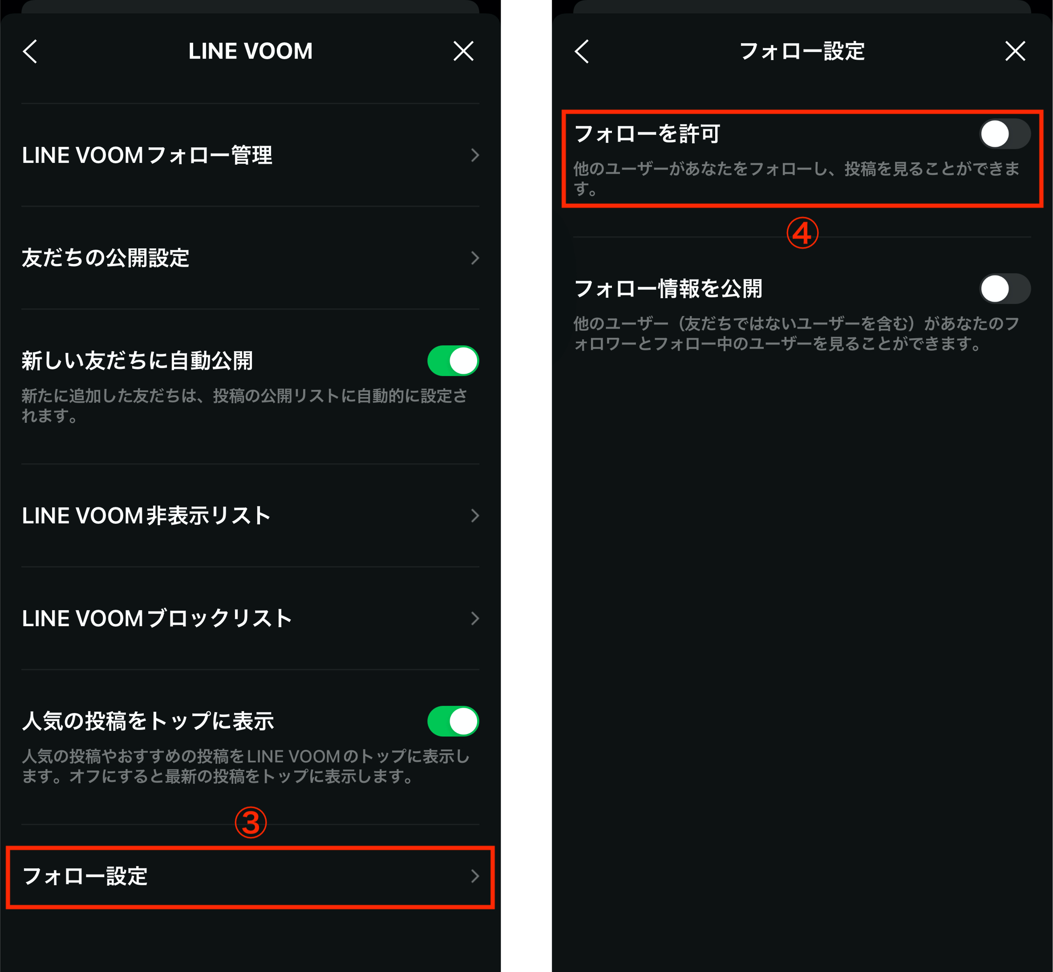The height and width of the screenshot is (972, 1053).
Task: Tap the フォロー情報を公開 label
Action: click(x=668, y=288)
